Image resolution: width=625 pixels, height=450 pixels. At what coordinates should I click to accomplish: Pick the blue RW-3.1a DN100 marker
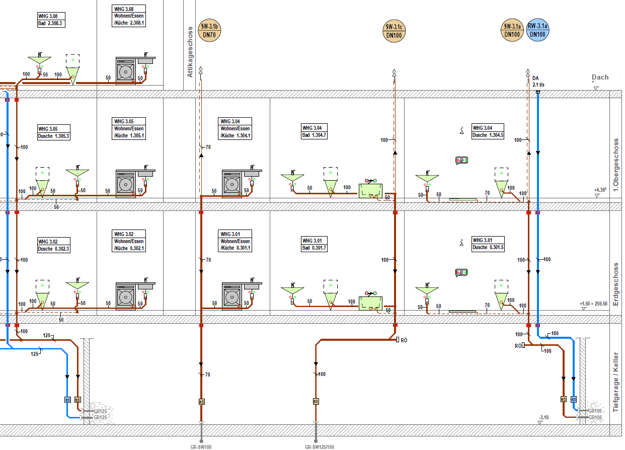tap(537, 31)
